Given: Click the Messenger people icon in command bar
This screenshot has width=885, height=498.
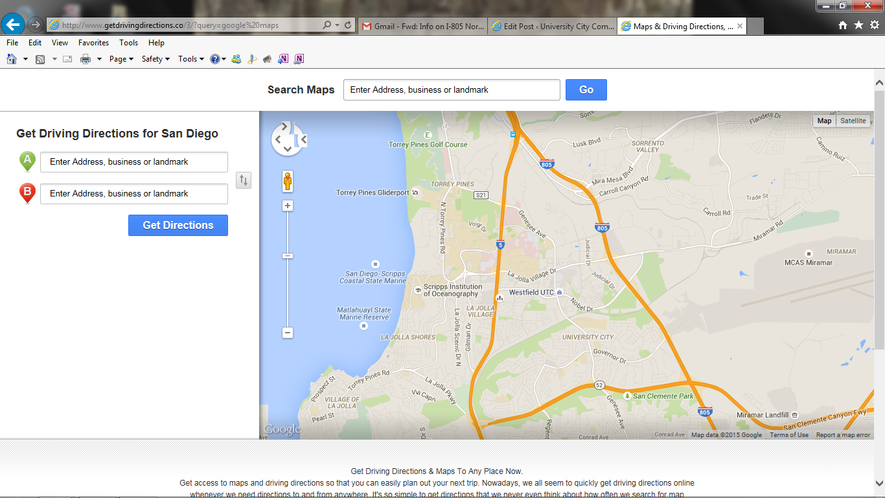Looking at the screenshot, I should tap(236, 59).
